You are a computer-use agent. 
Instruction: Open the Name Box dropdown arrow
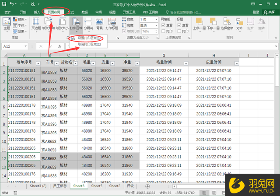click(x=26, y=46)
